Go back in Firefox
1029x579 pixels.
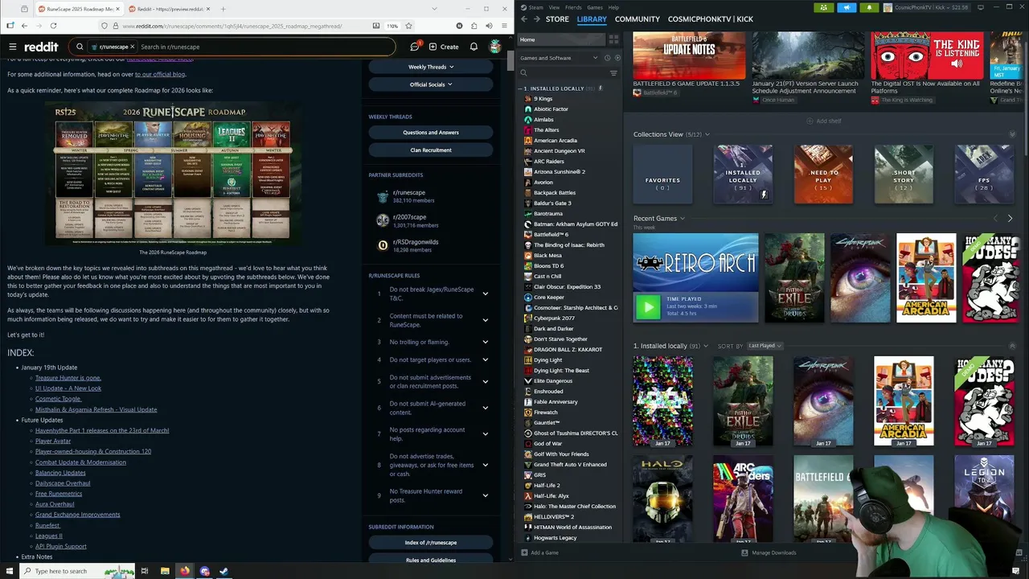point(24,26)
